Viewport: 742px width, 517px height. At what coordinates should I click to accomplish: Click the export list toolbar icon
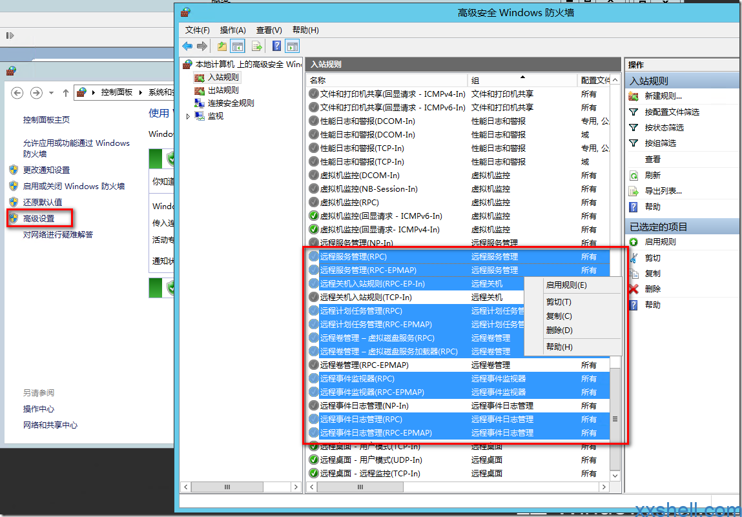click(x=257, y=46)
